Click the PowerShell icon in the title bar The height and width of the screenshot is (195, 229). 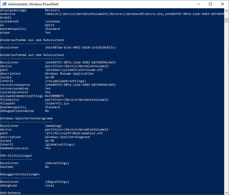coord(4,4)
